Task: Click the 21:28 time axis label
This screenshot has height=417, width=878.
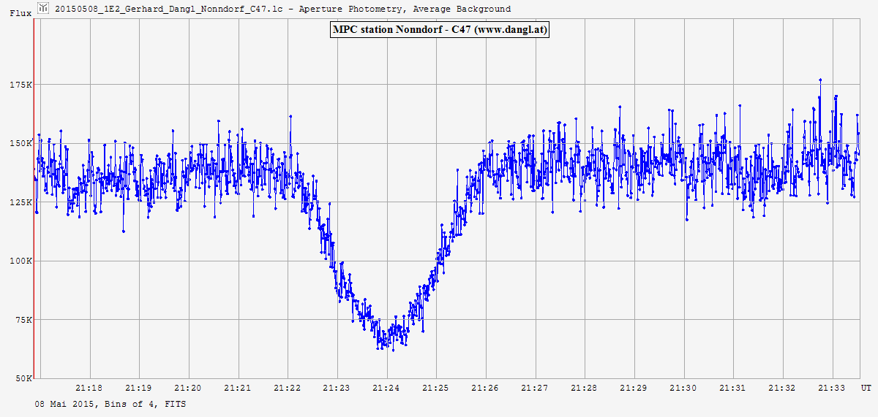Action: click(584, 388)
